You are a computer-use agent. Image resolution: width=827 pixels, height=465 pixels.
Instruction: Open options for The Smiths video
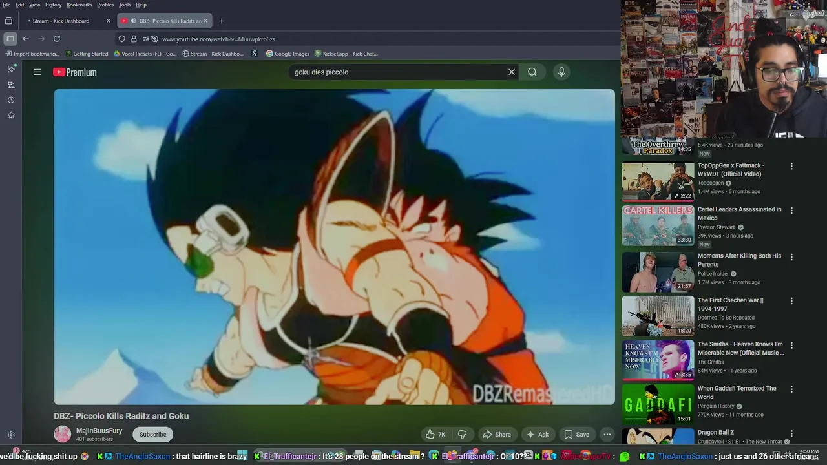(x=791, y=346)
